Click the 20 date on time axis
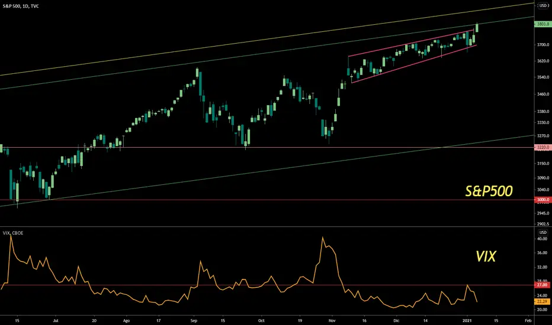 94,320
